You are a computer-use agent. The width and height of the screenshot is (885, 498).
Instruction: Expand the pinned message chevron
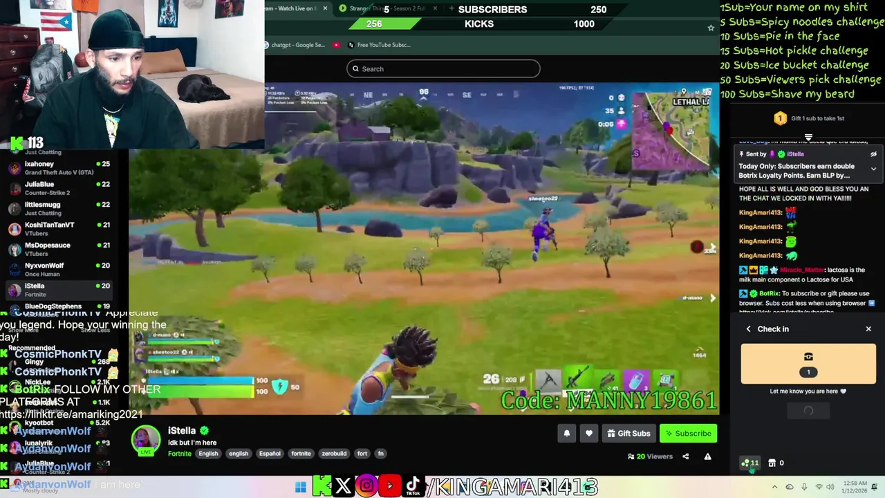coord(873,169)
